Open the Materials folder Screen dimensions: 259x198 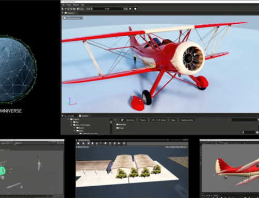pos(121,125)
